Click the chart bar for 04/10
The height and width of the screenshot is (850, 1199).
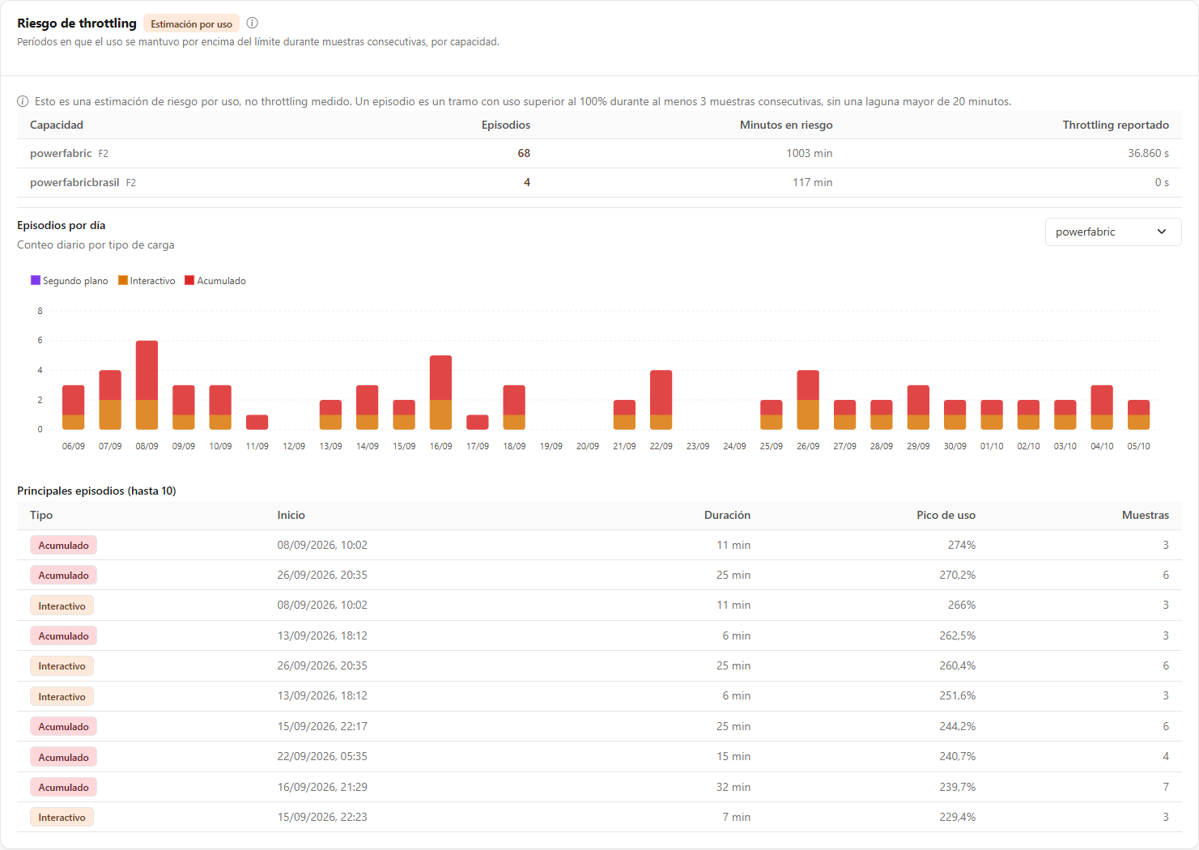[1102, 407]
